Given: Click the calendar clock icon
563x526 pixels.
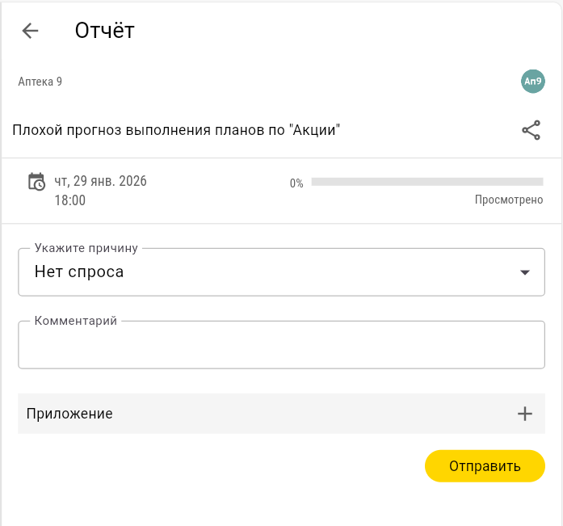Looking at the screenshot, I should point(36,182).
